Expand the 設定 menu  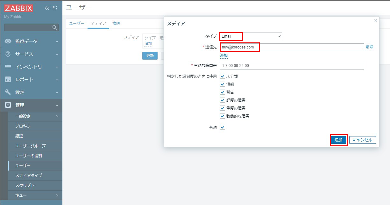point(31,92)
